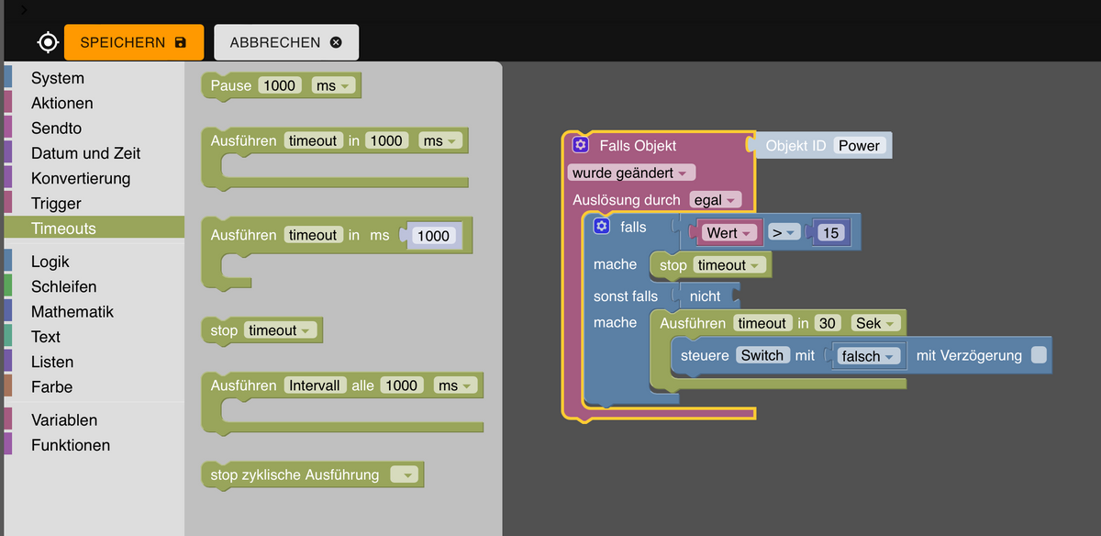The image size is (1101, 536).
Task: Select the Schleifen category
Action: pyautogui.click(x=94, y=287)
